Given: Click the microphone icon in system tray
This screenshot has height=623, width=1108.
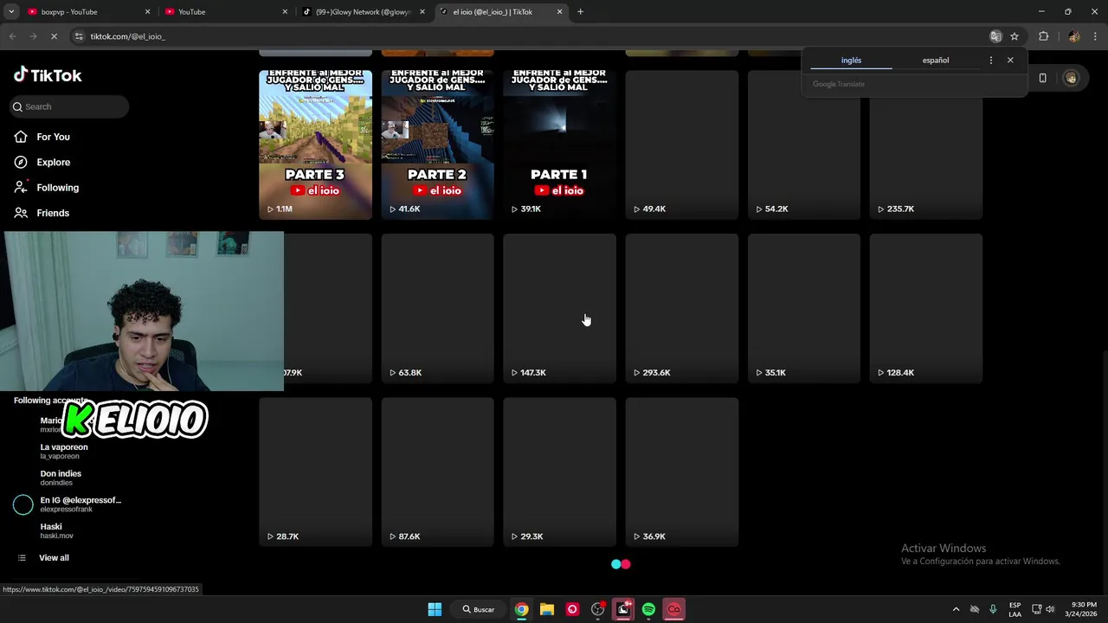Looking at the screenshot, I should click(x=993, y=609).
